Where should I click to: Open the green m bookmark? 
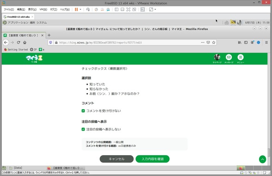click(42, 50)
